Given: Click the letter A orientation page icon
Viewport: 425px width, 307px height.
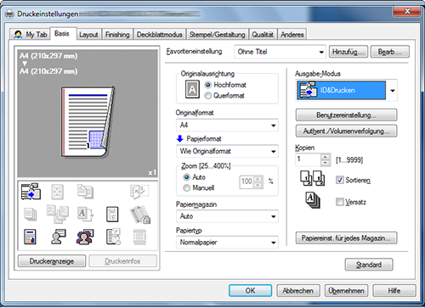Looking at the screenshot, I should click(x=192, y=89).
